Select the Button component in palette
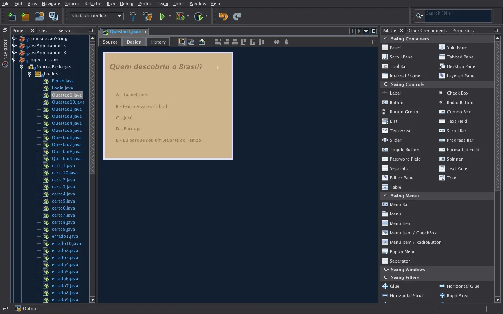The height and width of the screenshot is (314, 503). point(396,102)
